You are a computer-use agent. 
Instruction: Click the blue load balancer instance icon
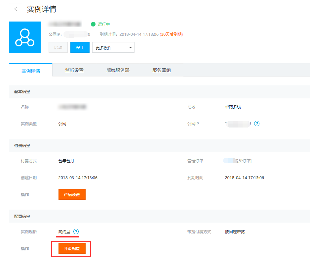click(25, 37)
